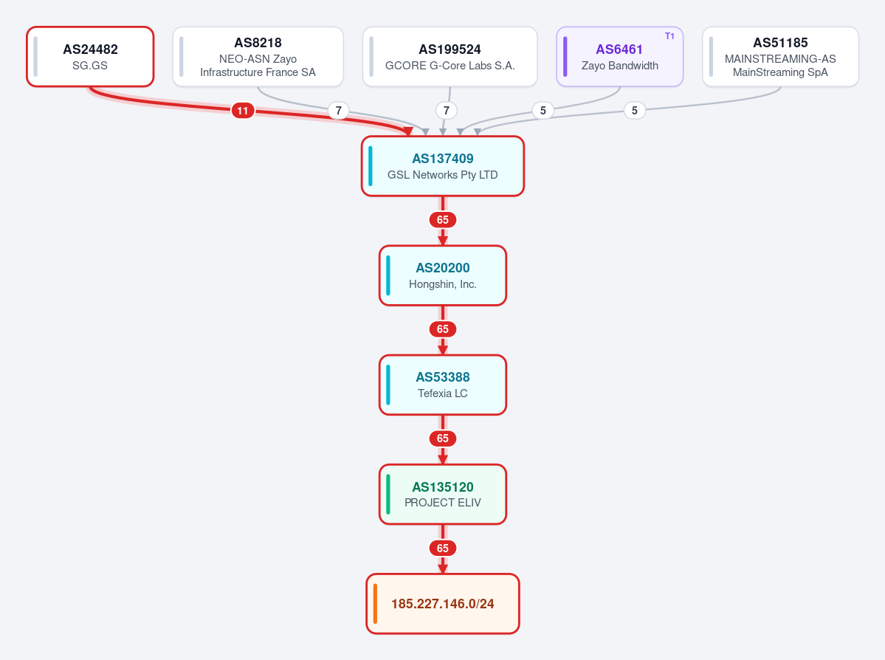Viewport: 885px width, 660px height.
Task: Click the 5 edge label from AS51185
Action: tap(634, 111)
